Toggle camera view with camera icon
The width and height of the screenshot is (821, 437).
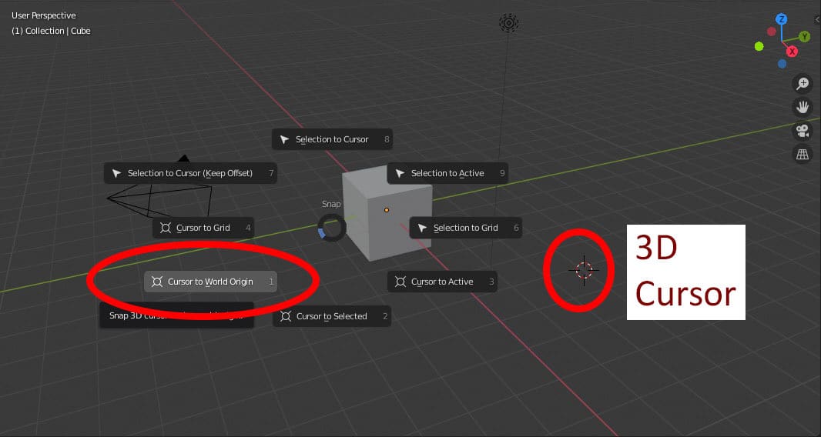point(803,131)
